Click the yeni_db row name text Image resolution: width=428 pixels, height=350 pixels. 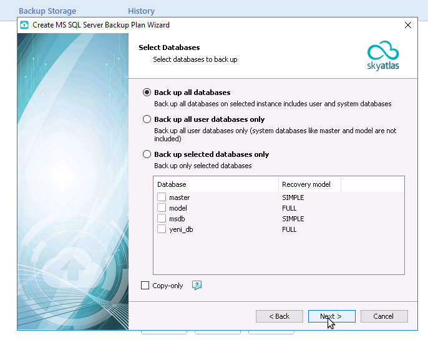[181, 230]
